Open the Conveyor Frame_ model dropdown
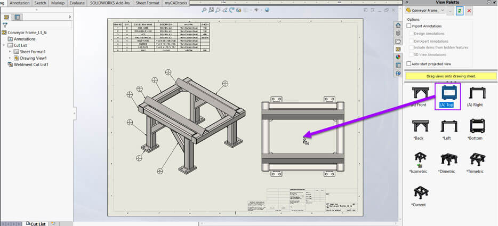 click(x=425, y=11)
